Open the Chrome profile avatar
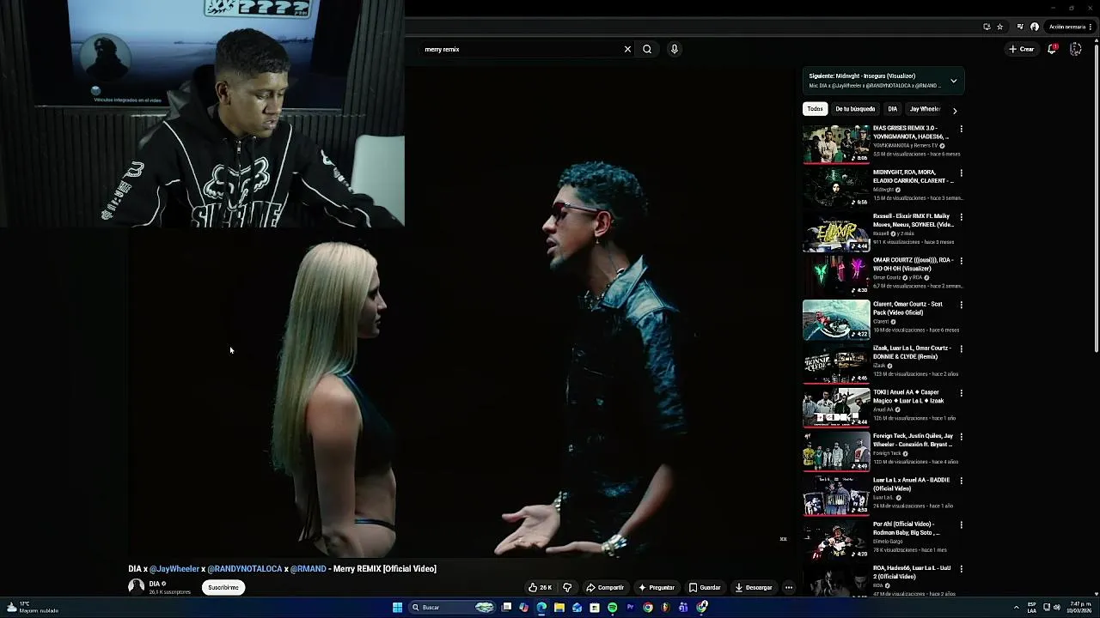Screen dimensions: 1100x618 [1035, 27]
